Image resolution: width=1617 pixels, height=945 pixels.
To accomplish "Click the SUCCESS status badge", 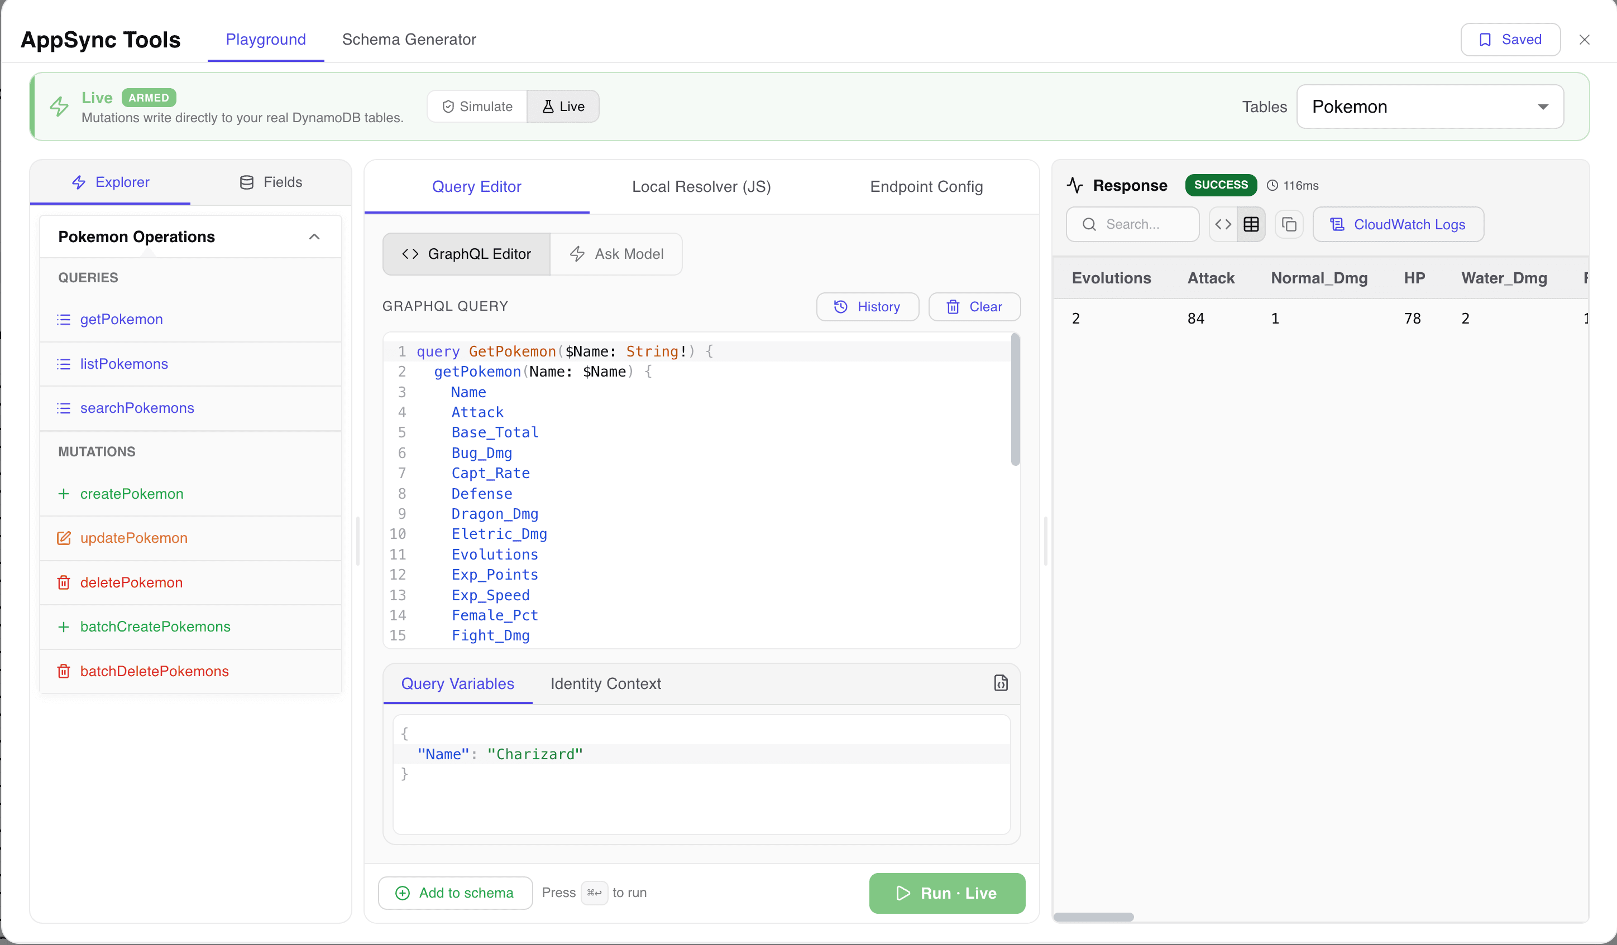I will [x=1221, y=185].
